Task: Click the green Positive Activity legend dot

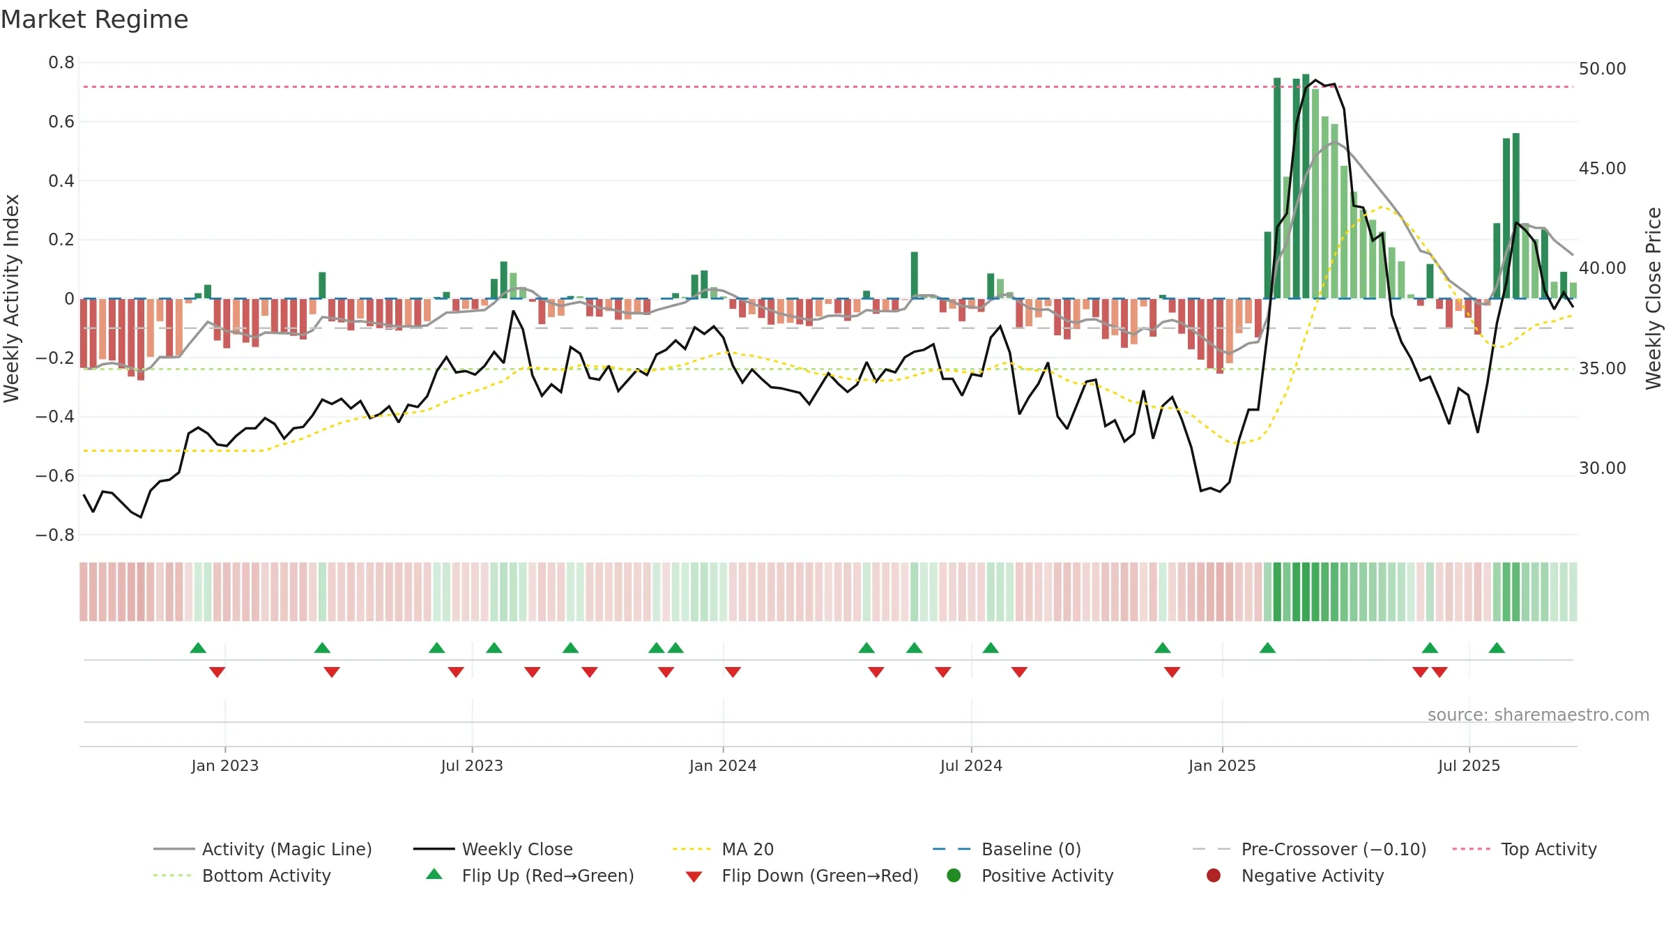Action: coord(954,875)
